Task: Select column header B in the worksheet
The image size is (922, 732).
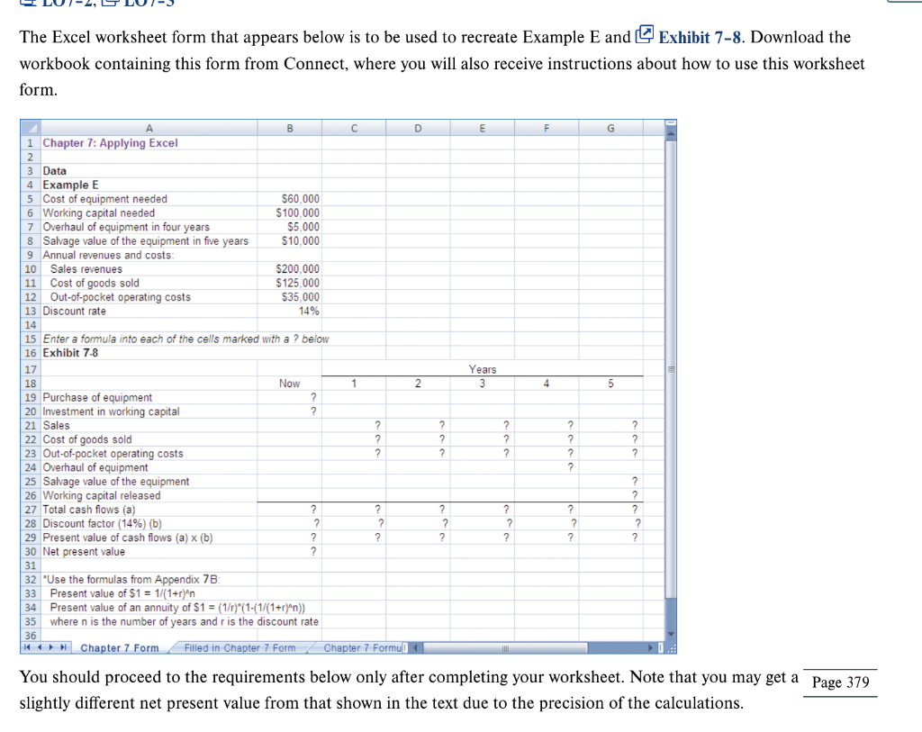Action: [x=289, y=129]
